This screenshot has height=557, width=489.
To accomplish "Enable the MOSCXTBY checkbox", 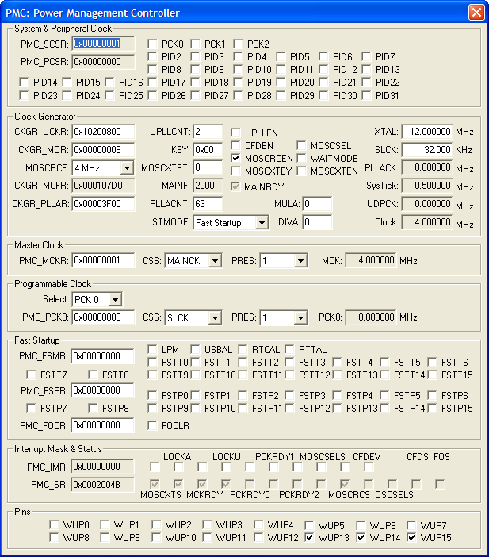I will tap(235, 171).
